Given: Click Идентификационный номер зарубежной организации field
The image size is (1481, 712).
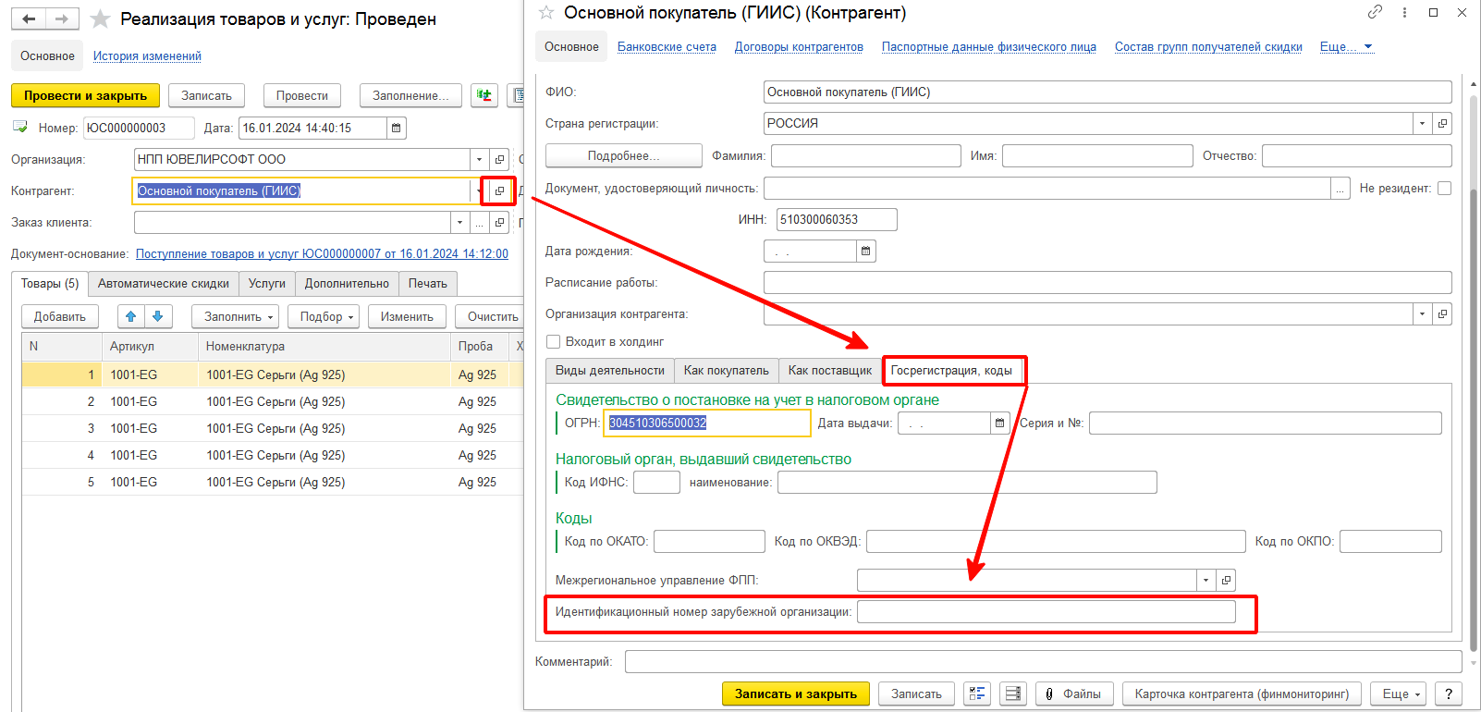Looking at the screenshot, I should pos(1046,611).
